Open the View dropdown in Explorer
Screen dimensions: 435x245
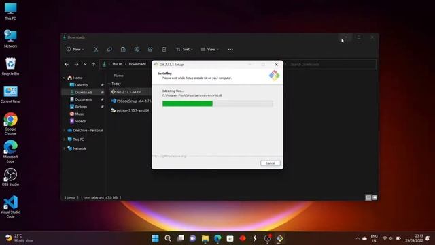pyautogui.click(x=210, y=50)
